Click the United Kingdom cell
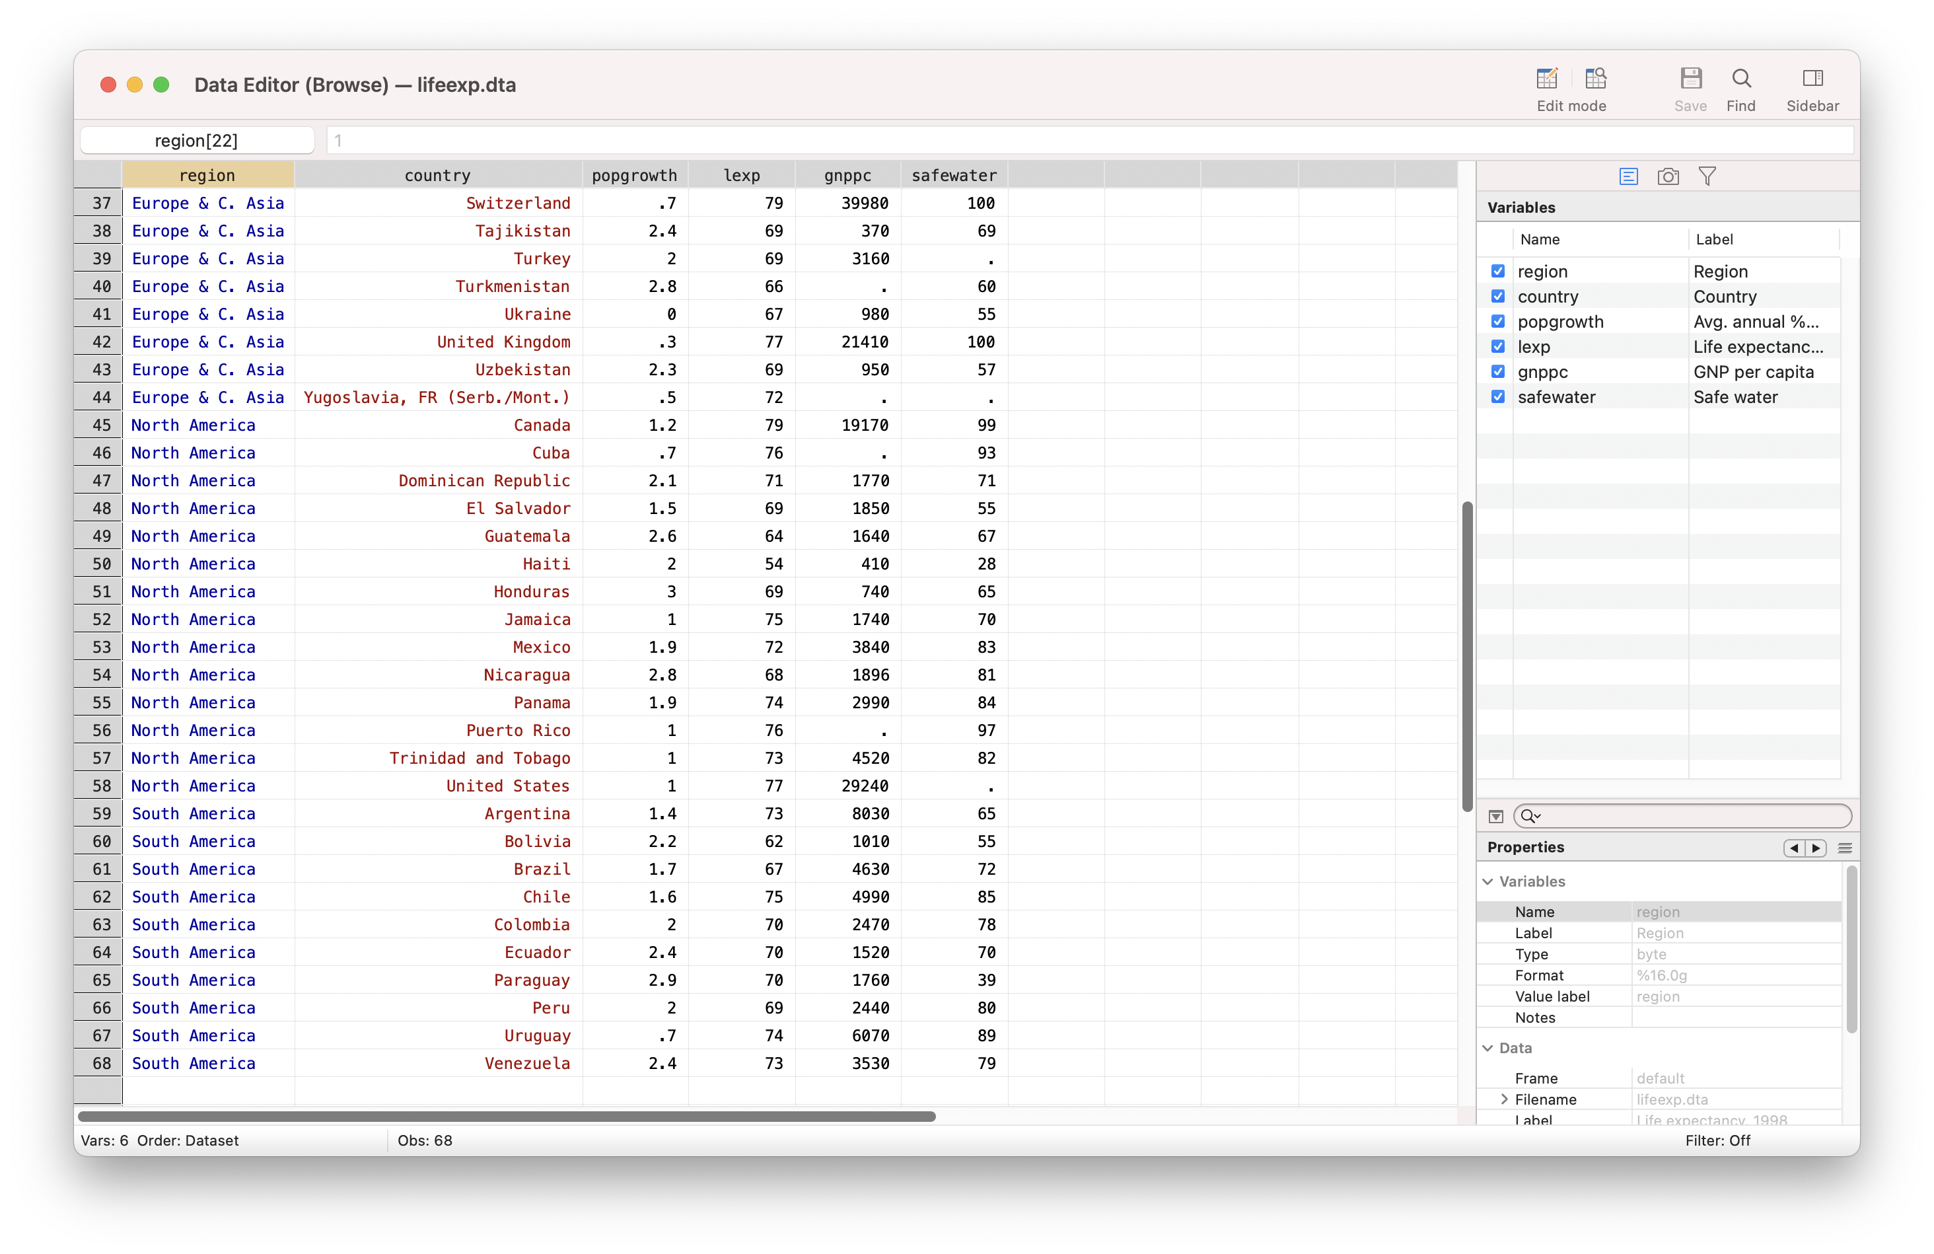1934x1254 pixels. pyautogui.click(x=438, y=342)
